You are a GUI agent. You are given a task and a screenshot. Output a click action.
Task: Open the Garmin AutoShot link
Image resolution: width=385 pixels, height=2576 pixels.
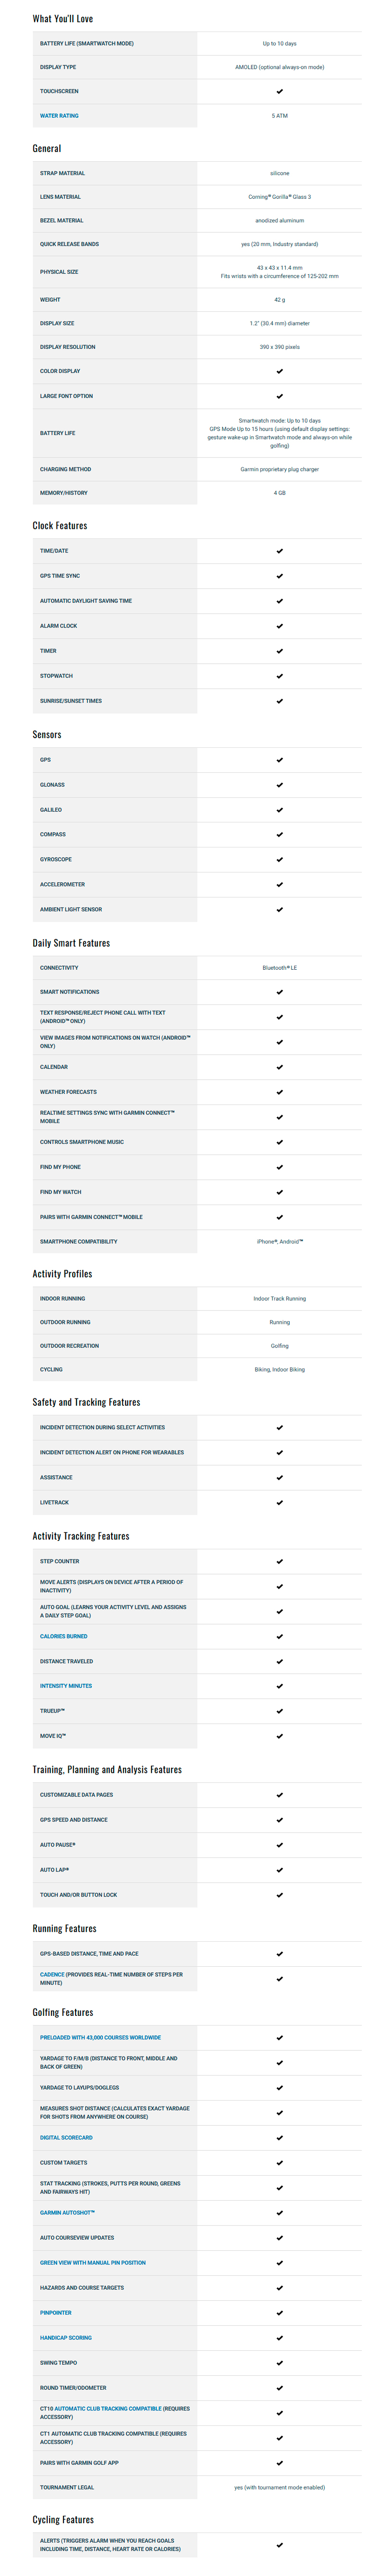point(67,2213)
